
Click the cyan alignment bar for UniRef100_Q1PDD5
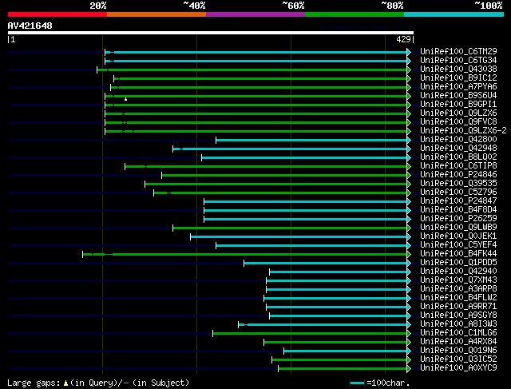[x=325, y=263]
